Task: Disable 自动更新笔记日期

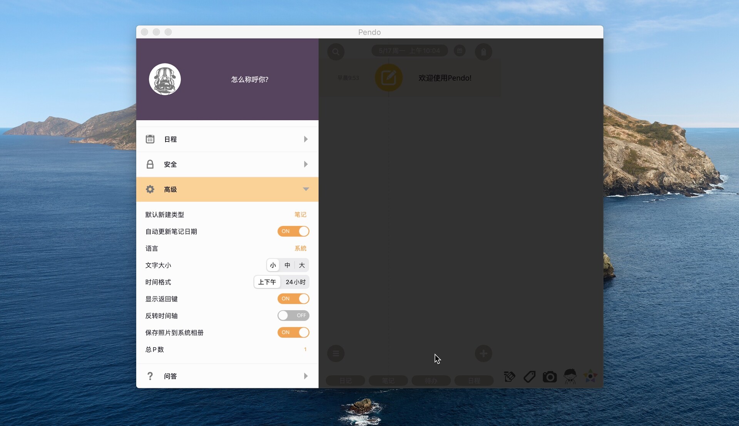Action: (x=293, y=231)
